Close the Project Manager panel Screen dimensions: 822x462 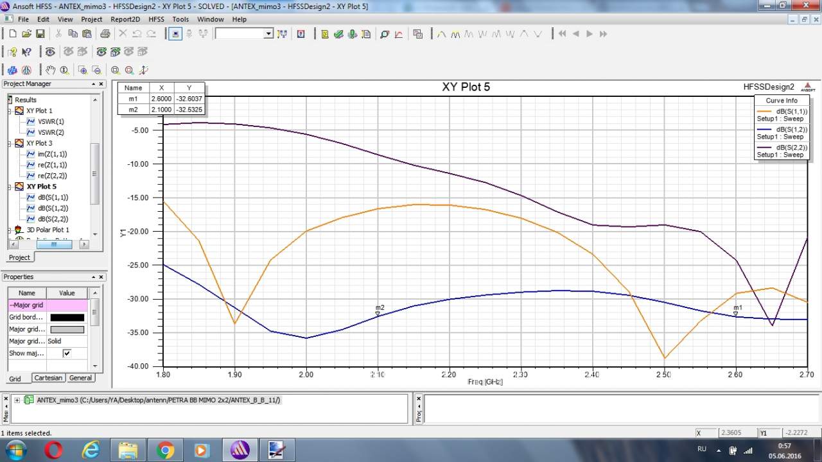(101, 84)
